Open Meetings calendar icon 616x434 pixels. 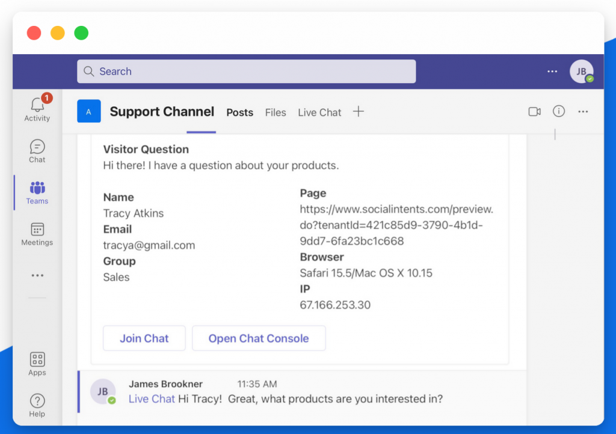pos(37,230)
